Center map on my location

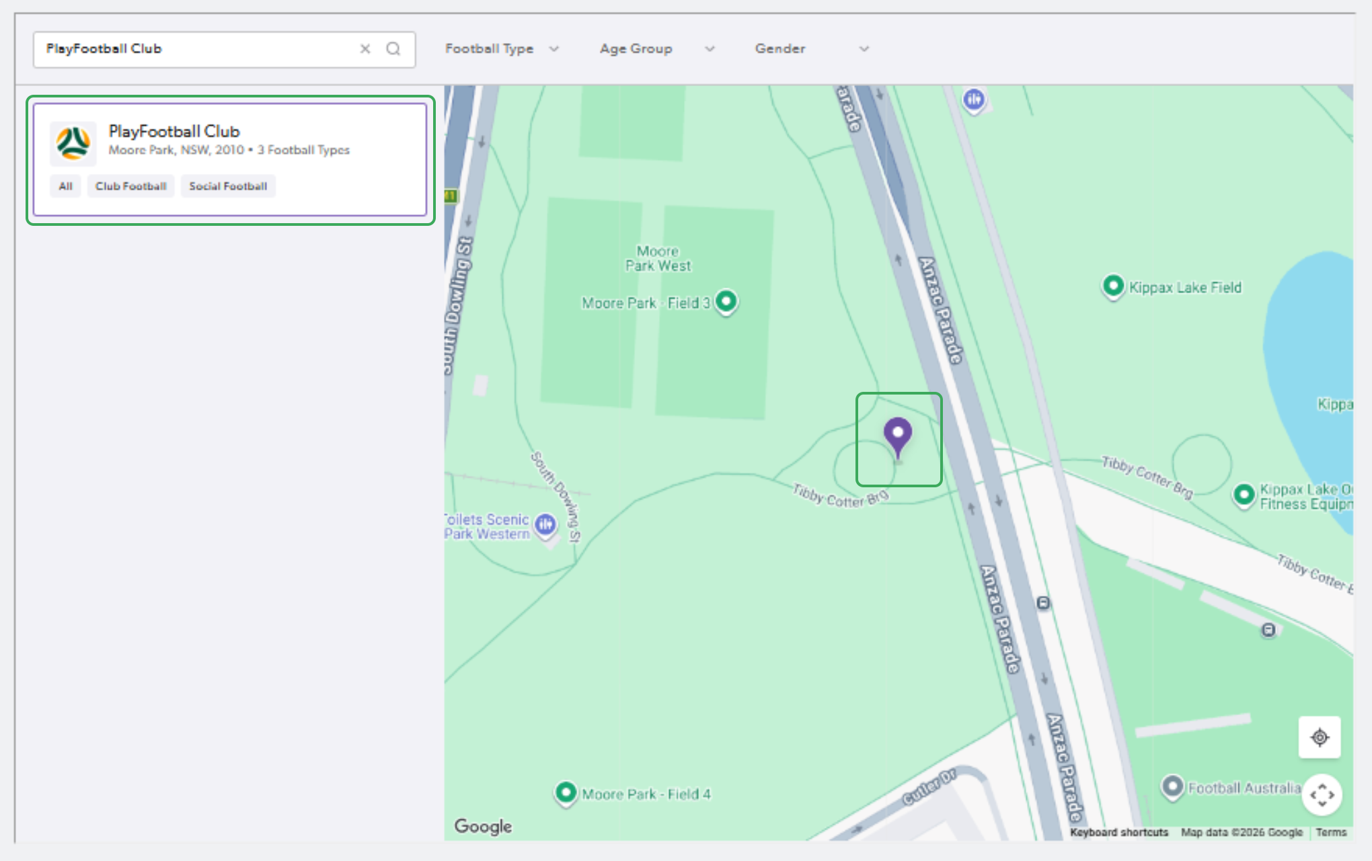click(1320, 737)
